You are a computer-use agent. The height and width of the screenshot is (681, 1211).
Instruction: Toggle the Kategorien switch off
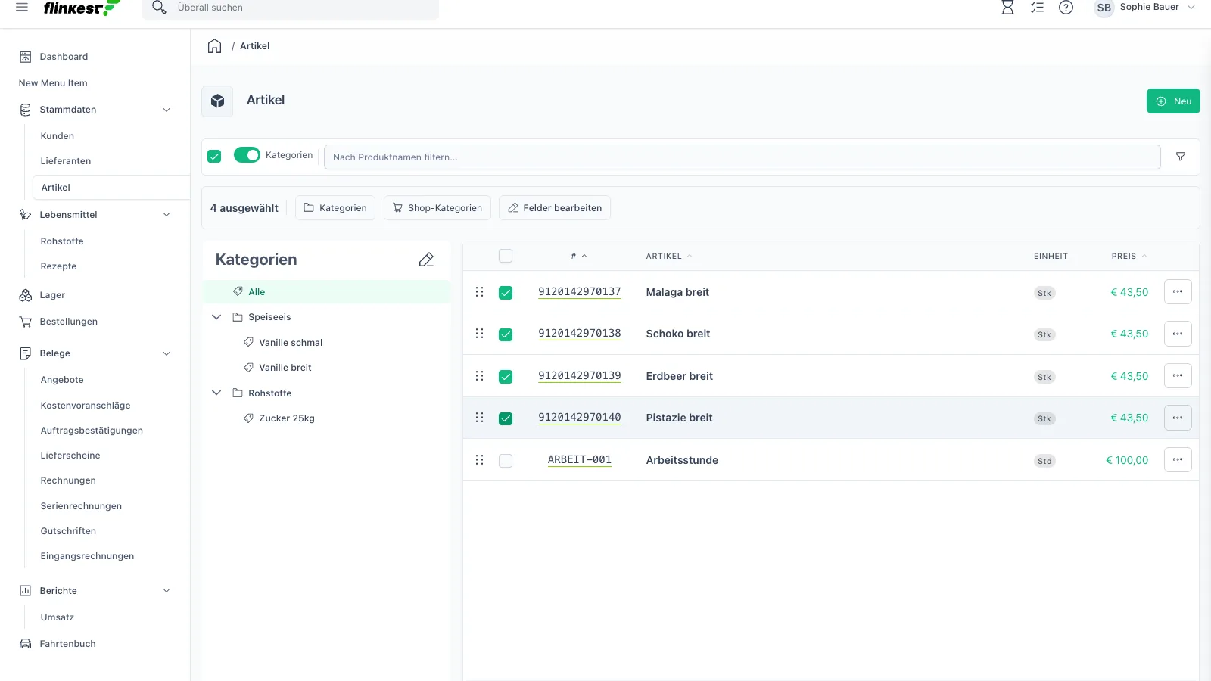[247, 155]
